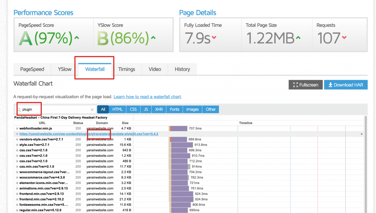
Task: Click the style.css 913.8ms timeline bar
Action: coord(182,145)
